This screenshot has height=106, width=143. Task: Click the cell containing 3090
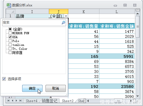tap(117, 96)
